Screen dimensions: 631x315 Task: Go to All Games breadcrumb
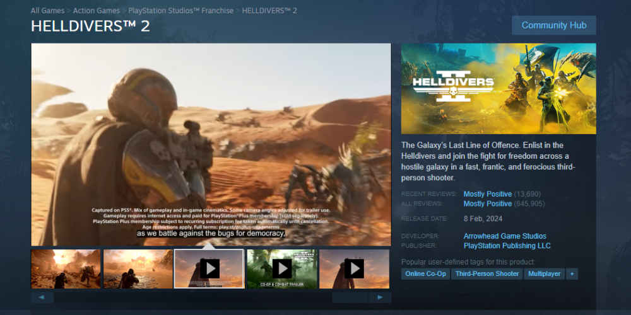tap(48, 11)
